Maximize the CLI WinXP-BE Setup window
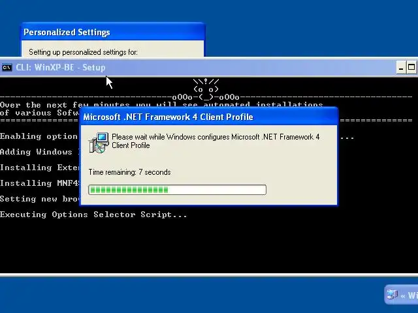 [x=411, y=67]
